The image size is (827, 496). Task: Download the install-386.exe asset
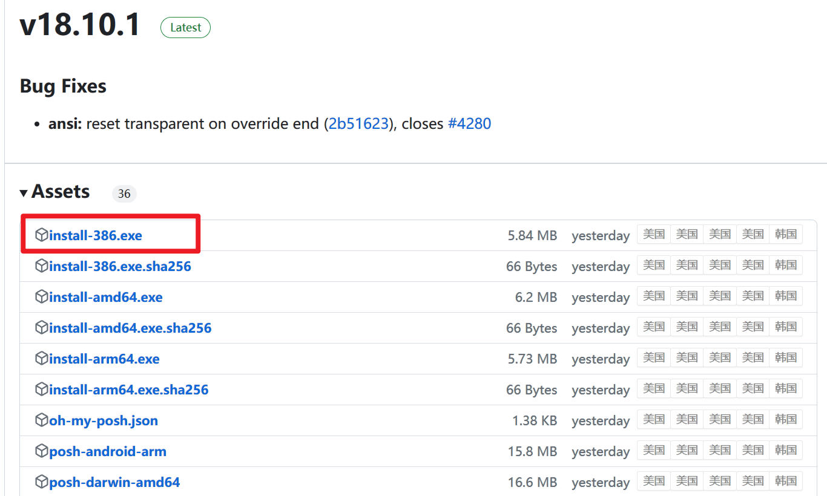coord(96,235)
